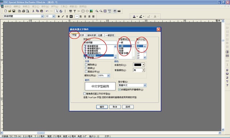Click the black foreground color swatch
Image resolution: width=230 pixels, height=138 pixels.
(x=138, y=65)
